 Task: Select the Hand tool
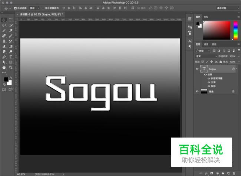coord(4,67)
